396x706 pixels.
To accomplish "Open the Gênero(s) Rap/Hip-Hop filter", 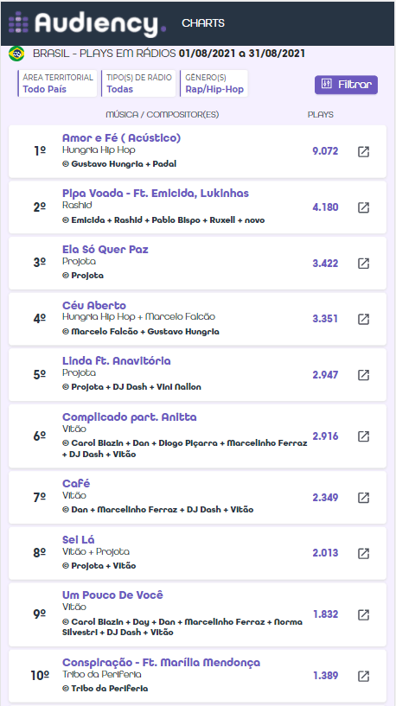I will click(x=214, y=83).
